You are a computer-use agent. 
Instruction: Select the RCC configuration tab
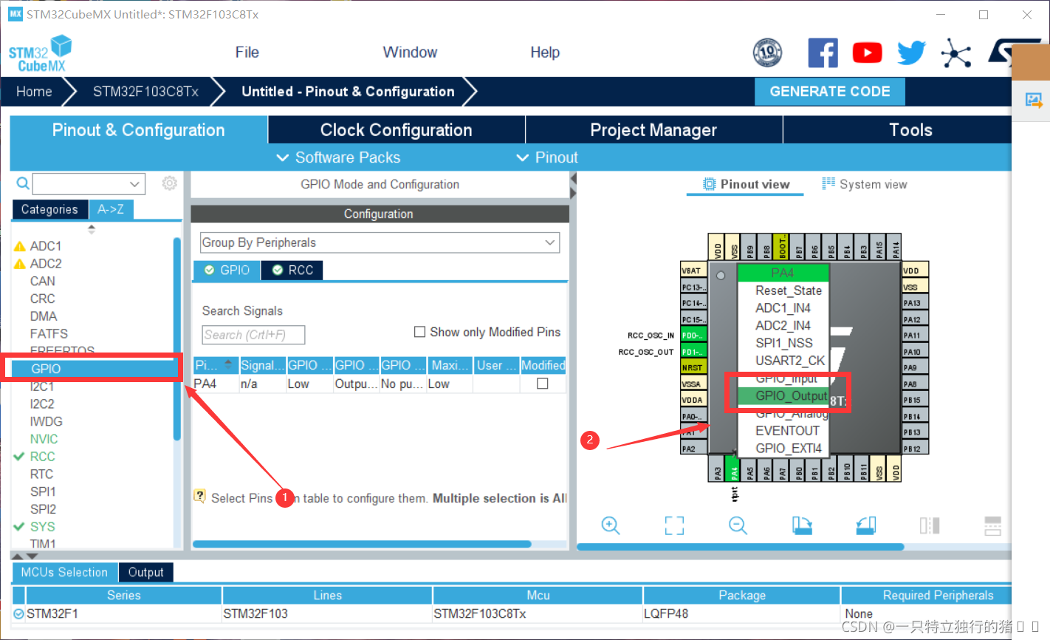tap(292, 270)
